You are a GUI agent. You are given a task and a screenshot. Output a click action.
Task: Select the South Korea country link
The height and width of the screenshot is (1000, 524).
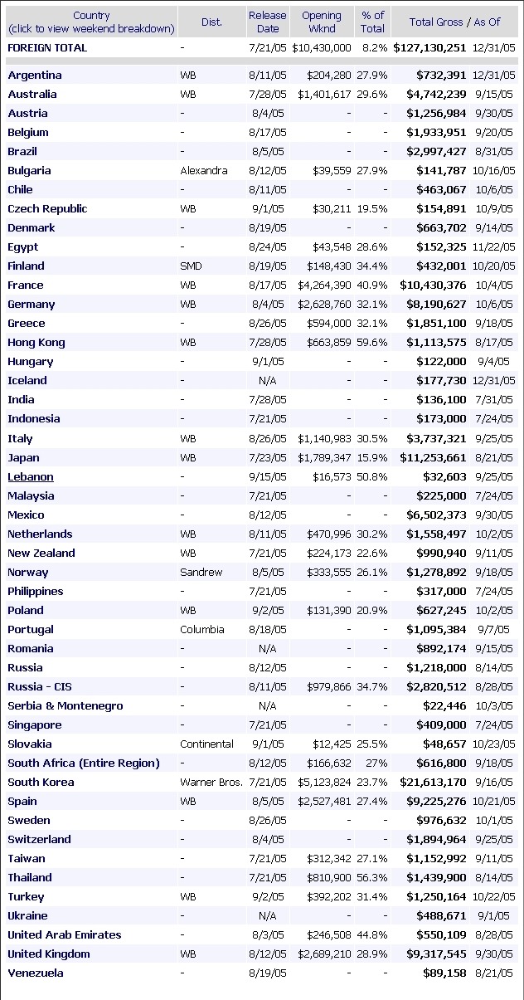tap(39, 783)
